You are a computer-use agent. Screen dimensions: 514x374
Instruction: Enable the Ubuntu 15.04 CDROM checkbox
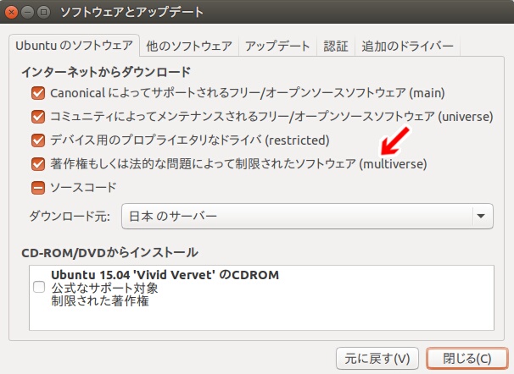pos(39,288)
